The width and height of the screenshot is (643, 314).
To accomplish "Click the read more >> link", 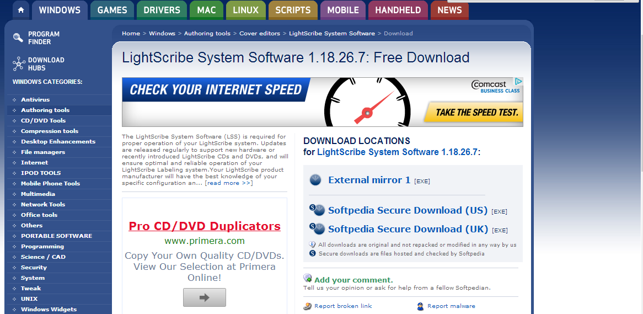I will coord(229,183).
